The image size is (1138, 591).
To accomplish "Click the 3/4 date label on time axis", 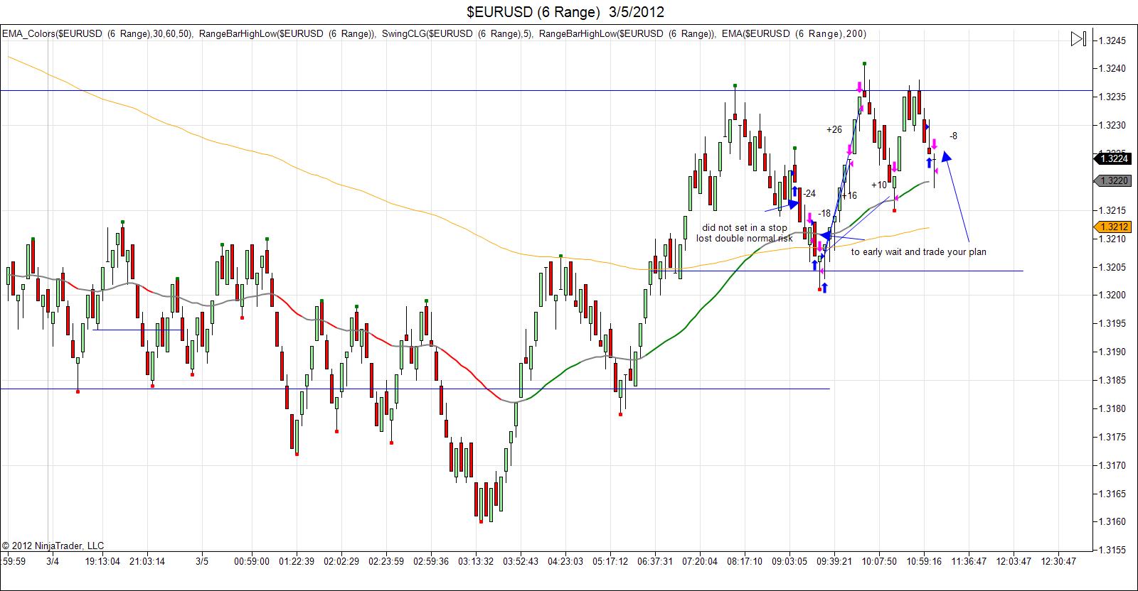I will click(x=53, y=561).
